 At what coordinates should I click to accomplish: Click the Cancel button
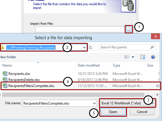pyautogui.click(x=142, y=112)
